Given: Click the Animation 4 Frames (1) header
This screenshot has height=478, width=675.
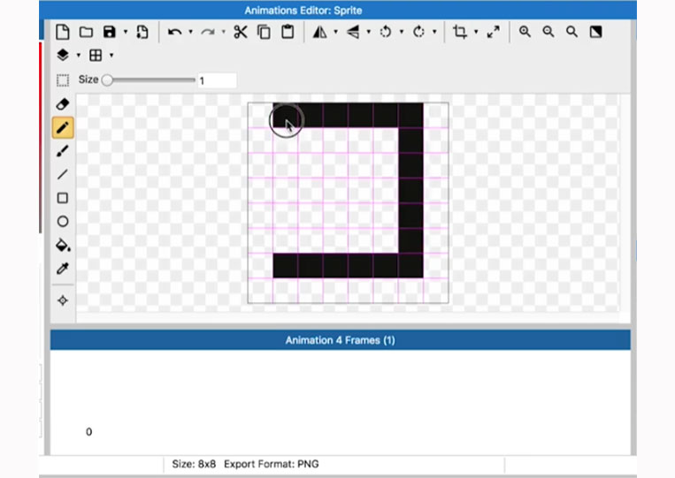Looking at the screenshot, I should click(340, 340).
